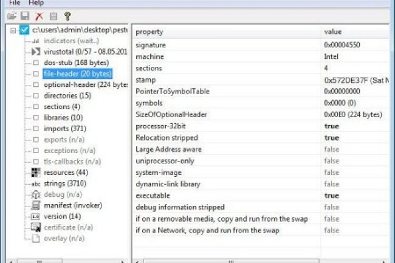Click the Save floppy disk icon
Image resolution: width=395 pixels, height=263 pixels.
pos(25,16)
